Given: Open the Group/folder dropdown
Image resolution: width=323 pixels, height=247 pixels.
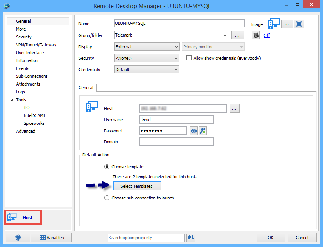Looking at the screenshot, I should click(225, 35).
